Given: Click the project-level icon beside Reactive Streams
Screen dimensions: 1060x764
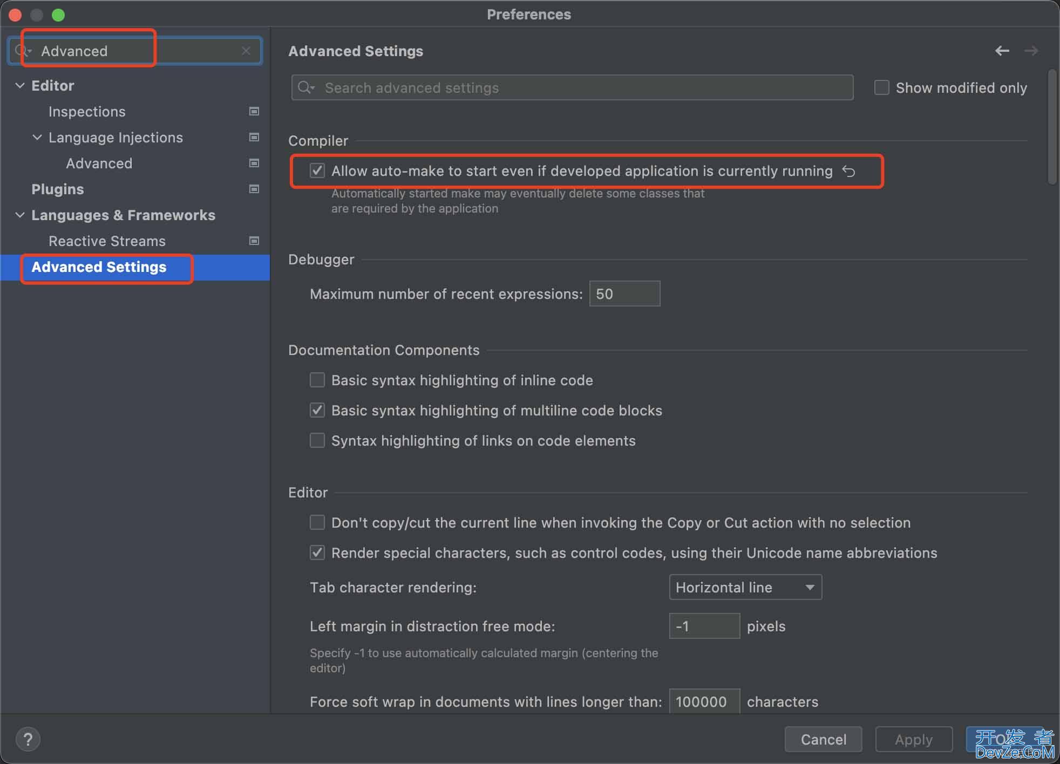Looking at the screenshot, I should pyautogui.click(x=254, y=241).
